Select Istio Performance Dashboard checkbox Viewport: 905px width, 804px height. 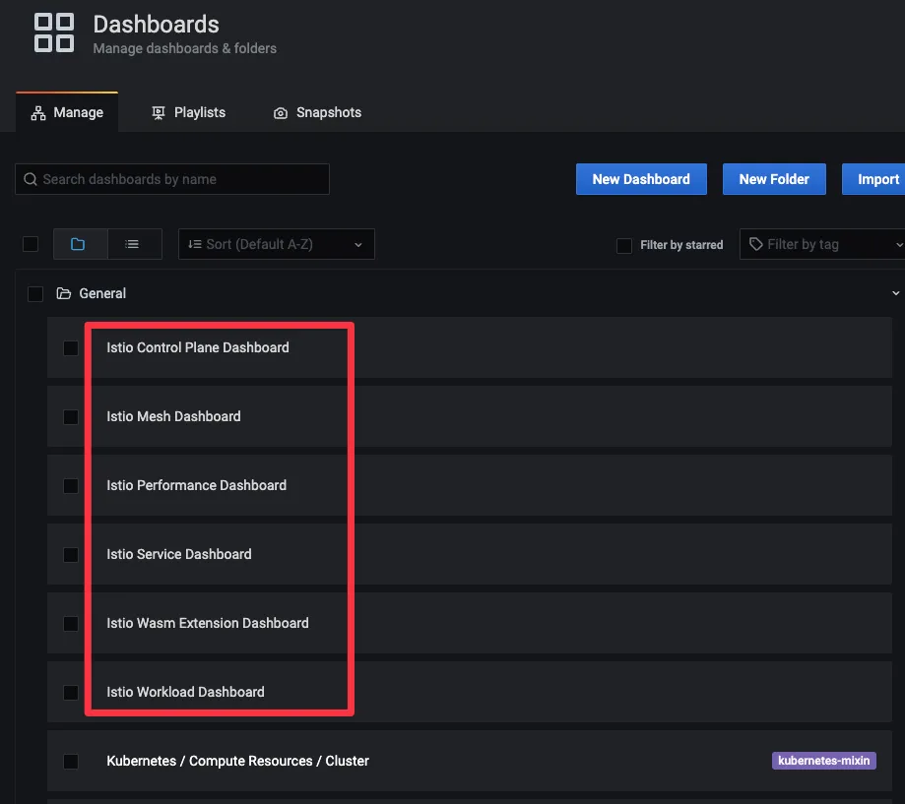71,485
